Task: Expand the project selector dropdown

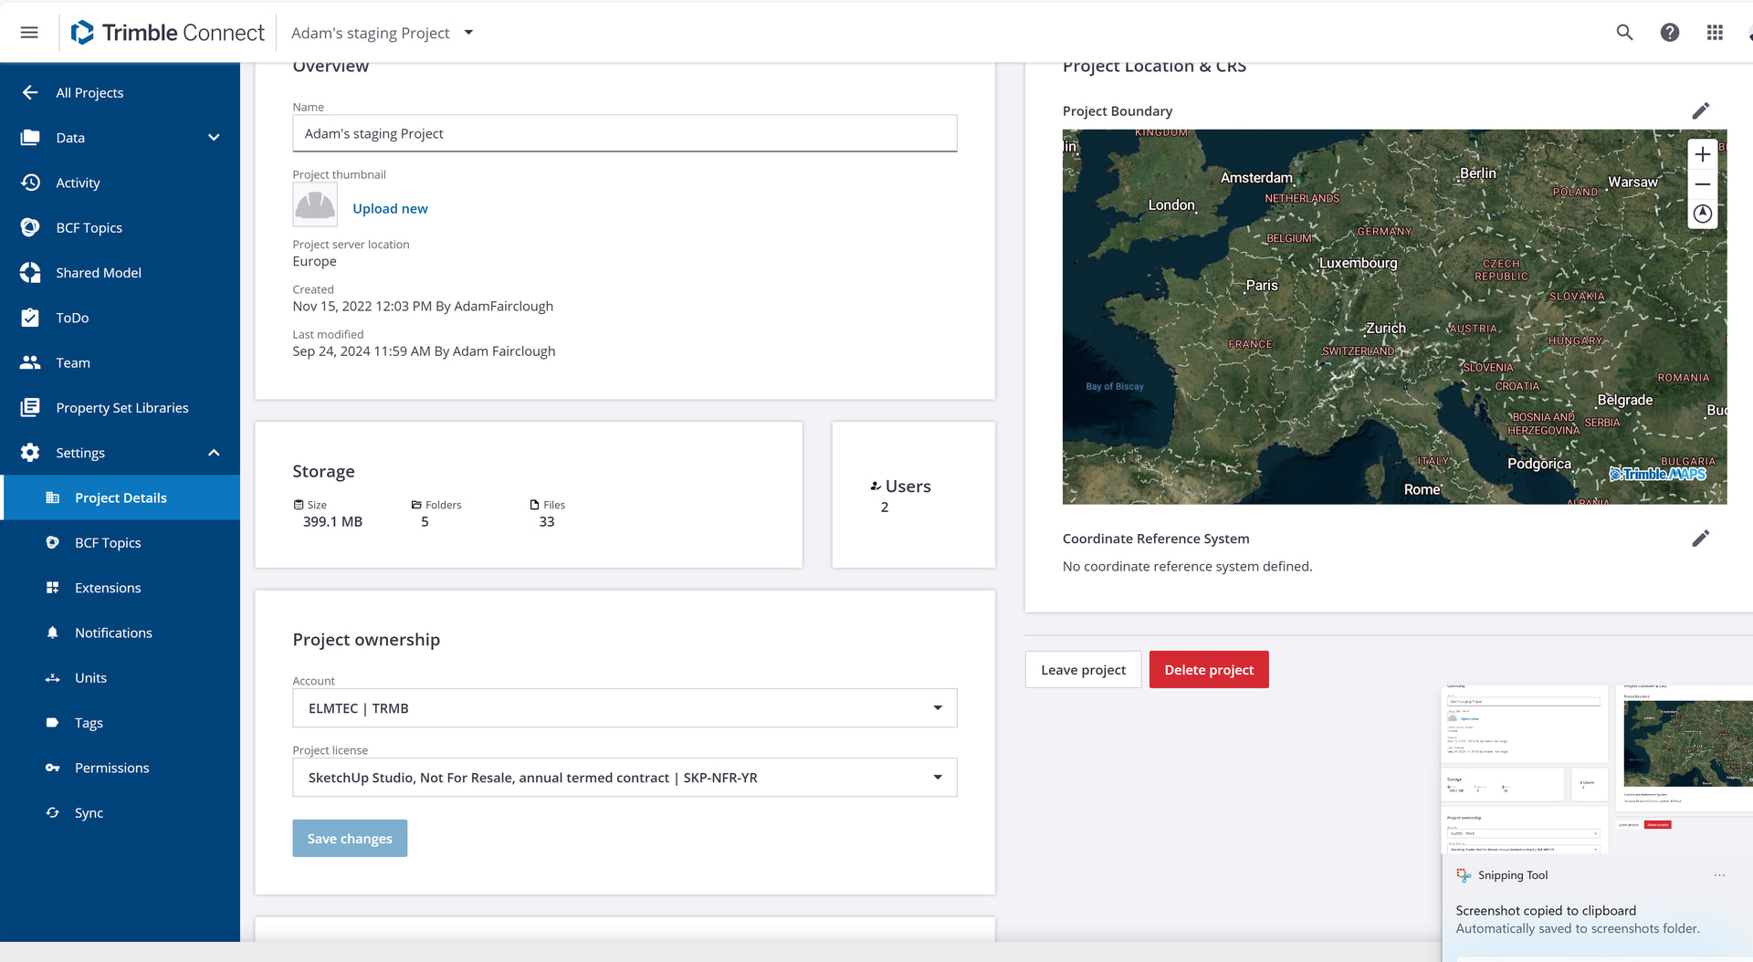Action: [x=468, y=32]
